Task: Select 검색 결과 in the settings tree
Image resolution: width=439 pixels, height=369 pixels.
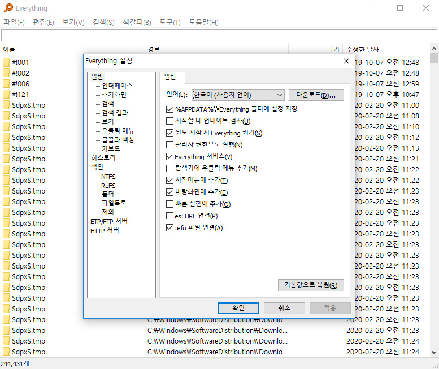Action: 115,113
